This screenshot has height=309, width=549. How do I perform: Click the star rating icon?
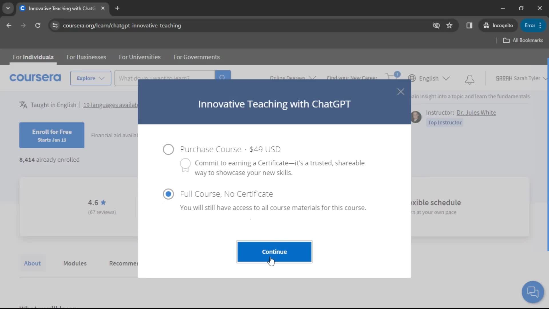(104, 202)
